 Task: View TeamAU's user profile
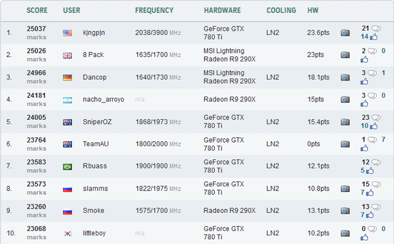(x=96, y=144)
